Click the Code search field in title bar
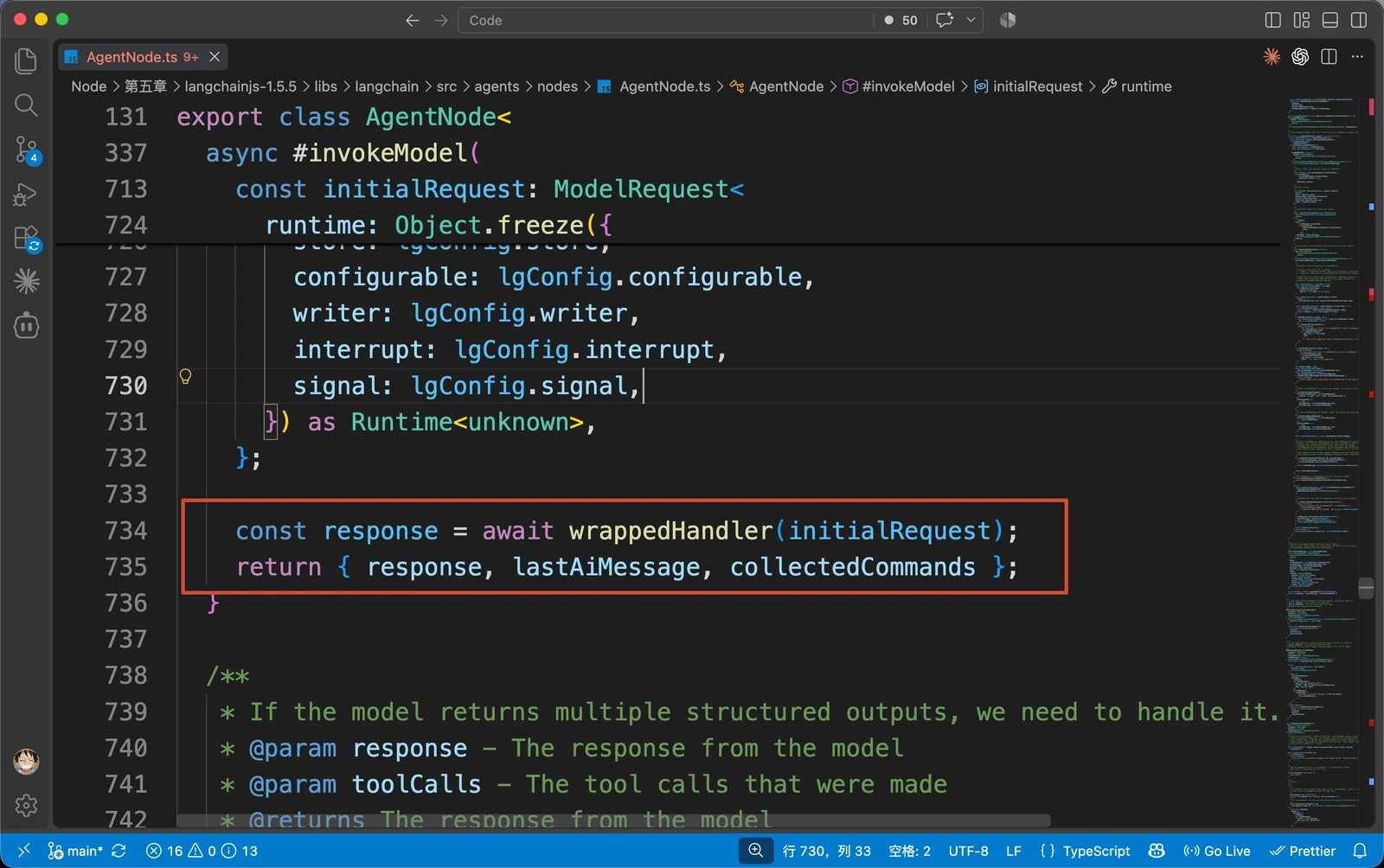The image size is (1384, 868). click(x=666, y=20)
